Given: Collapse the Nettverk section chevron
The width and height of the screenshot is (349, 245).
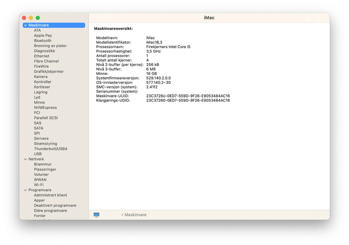Looking at the screenshot, I should coord(25,159).
